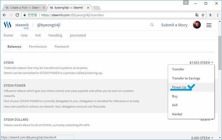The width and height of the screenshot is (222, 140).
Task: Click the Ethereum extension icon
Action: coord(210,15)
